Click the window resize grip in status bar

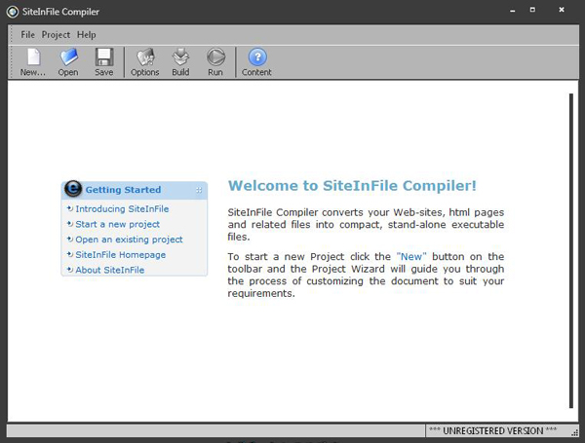(x=574, y=432)
